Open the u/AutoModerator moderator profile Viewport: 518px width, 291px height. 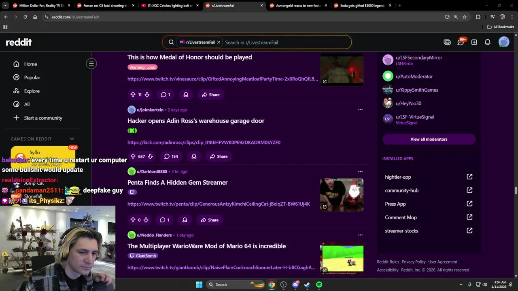pos(414,76)
